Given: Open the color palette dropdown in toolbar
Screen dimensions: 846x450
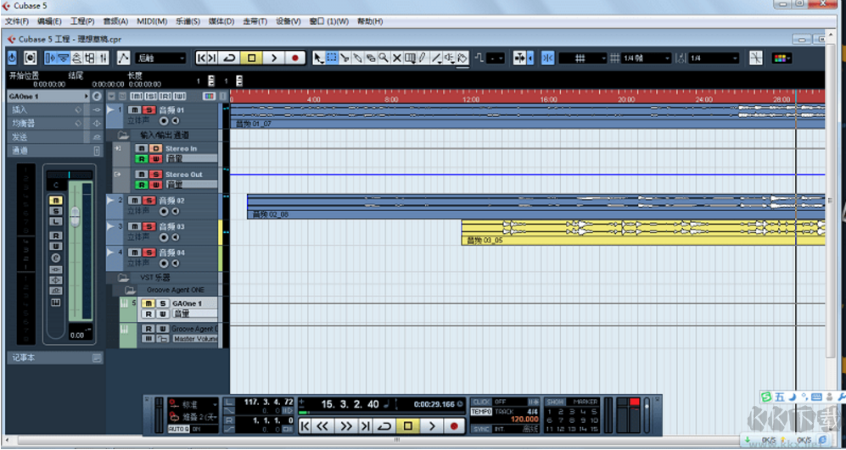Looking at the screenshot, I should click(x=782, y=58).
